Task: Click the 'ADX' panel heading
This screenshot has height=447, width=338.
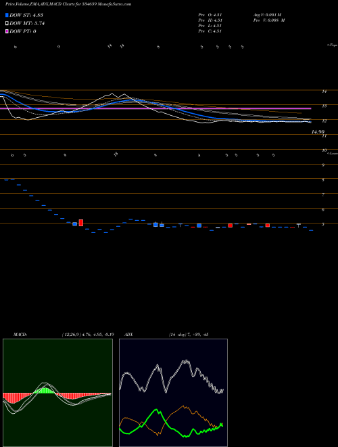Action: [128, 335]
